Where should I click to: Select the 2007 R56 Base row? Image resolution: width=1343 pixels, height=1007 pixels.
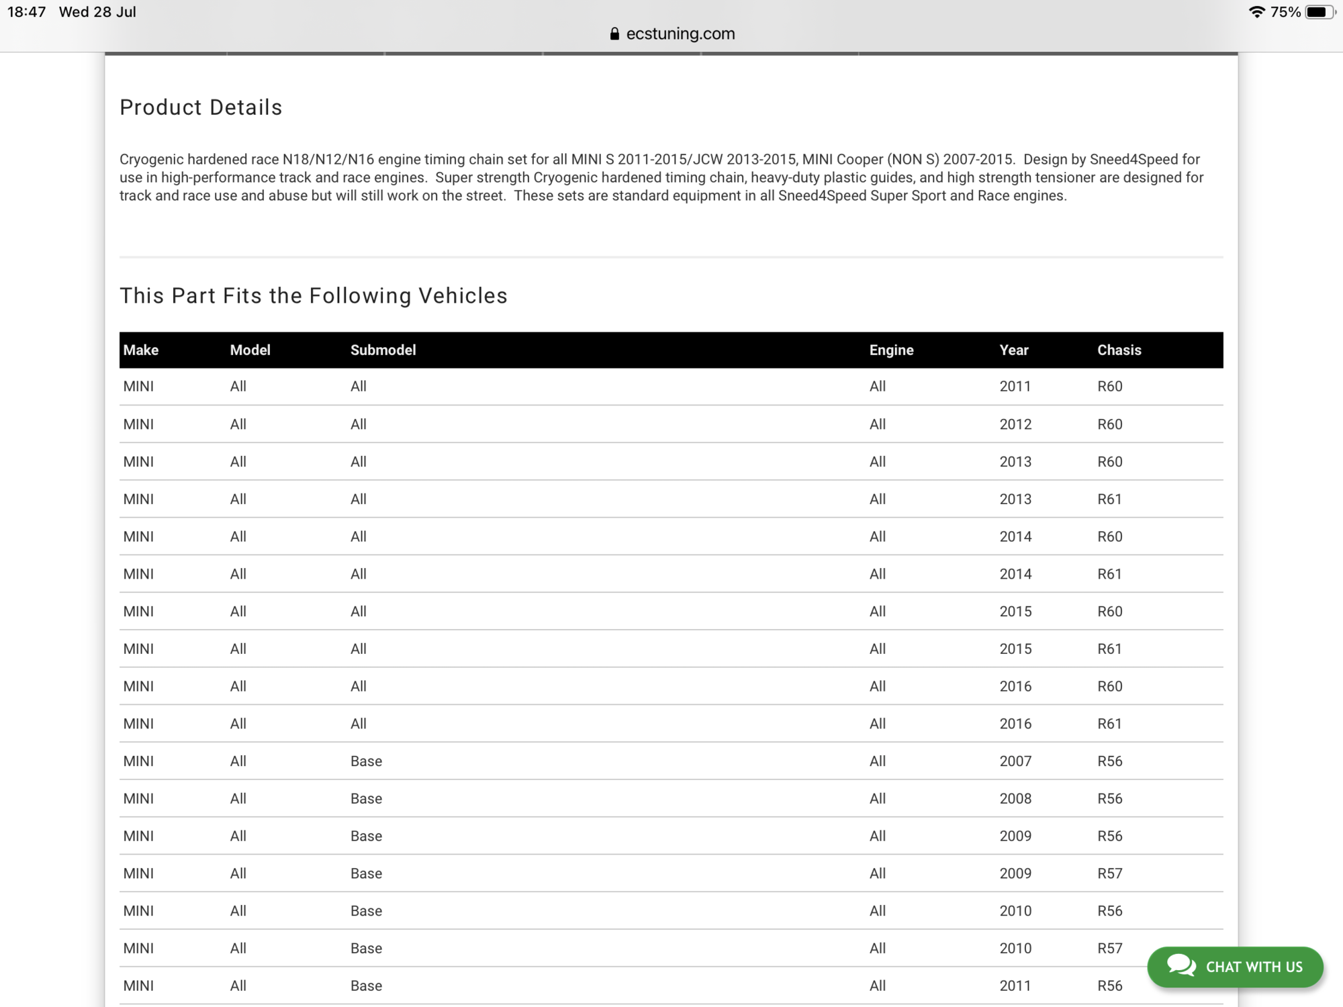pos(671,761)
